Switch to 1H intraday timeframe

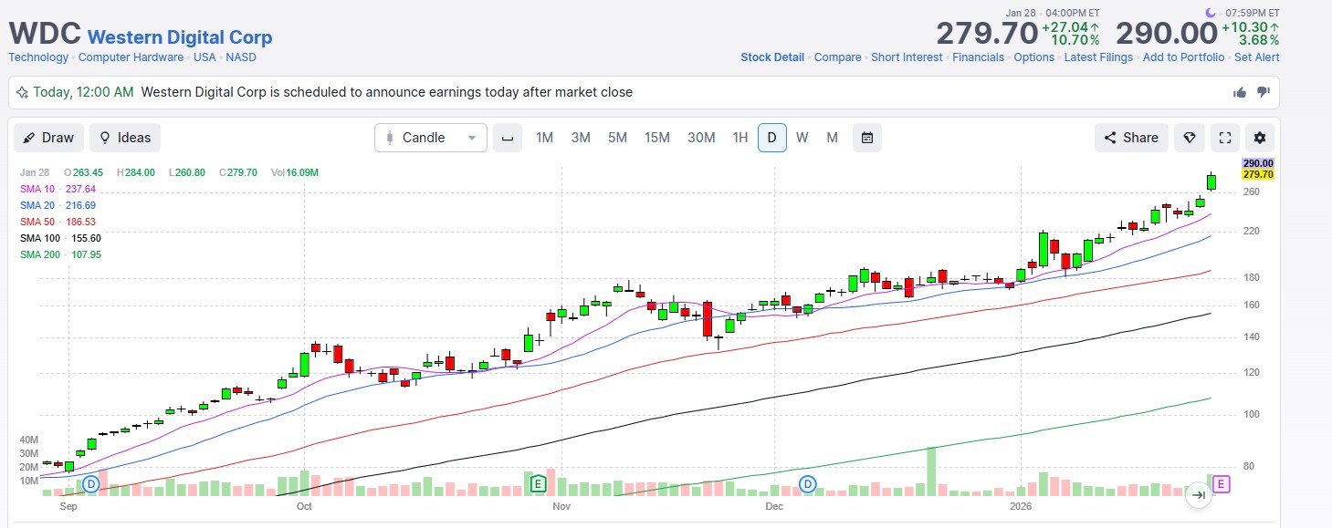pos(739,138)
